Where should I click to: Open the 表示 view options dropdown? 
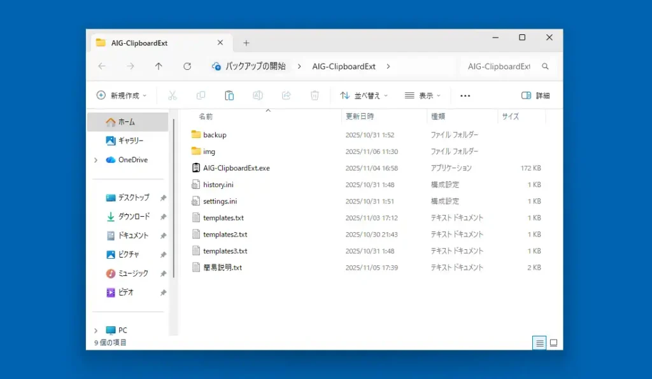click(423, 95)
